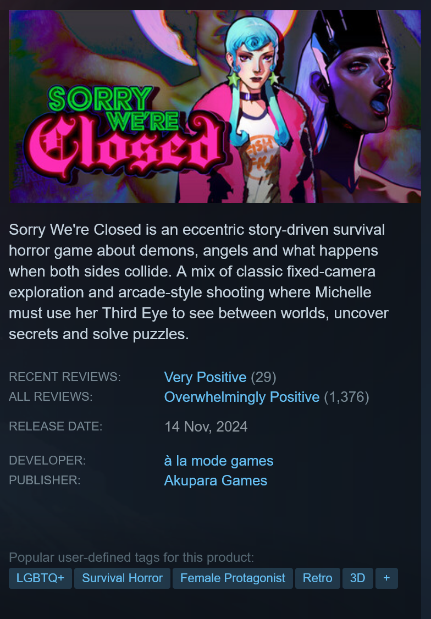Image resolution: width=431 pixels, height=619 pixels.
Task: Select the 3D tag
Action: 357,578
